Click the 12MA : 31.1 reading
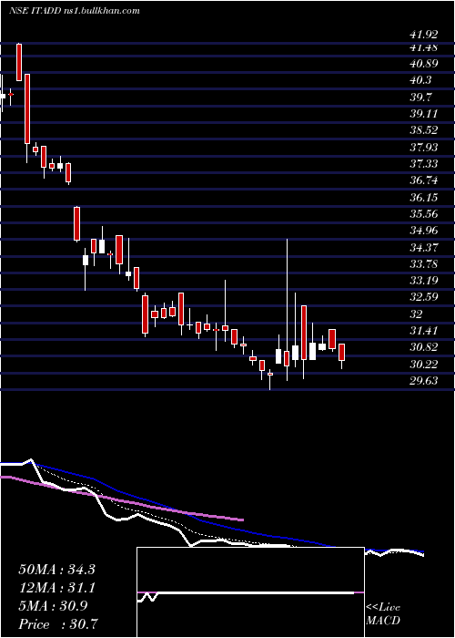This screenshot has width=455, height=638. (x=56, y=588)
